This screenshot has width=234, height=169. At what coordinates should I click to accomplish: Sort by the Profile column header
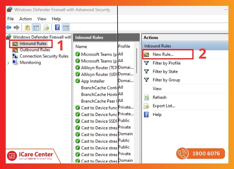tap(124, 46)
